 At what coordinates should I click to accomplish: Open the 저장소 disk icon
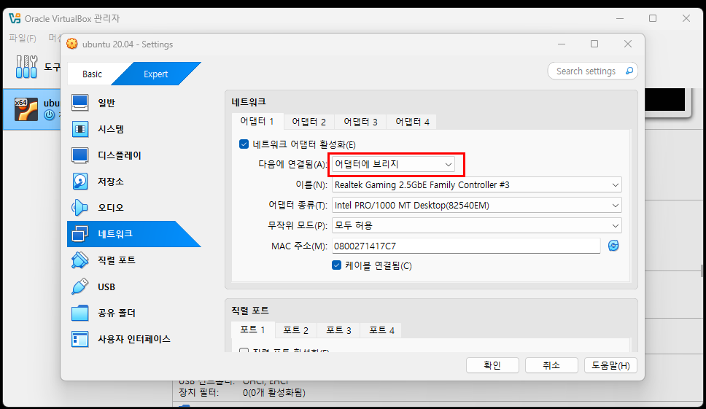(x=79, y=182)
